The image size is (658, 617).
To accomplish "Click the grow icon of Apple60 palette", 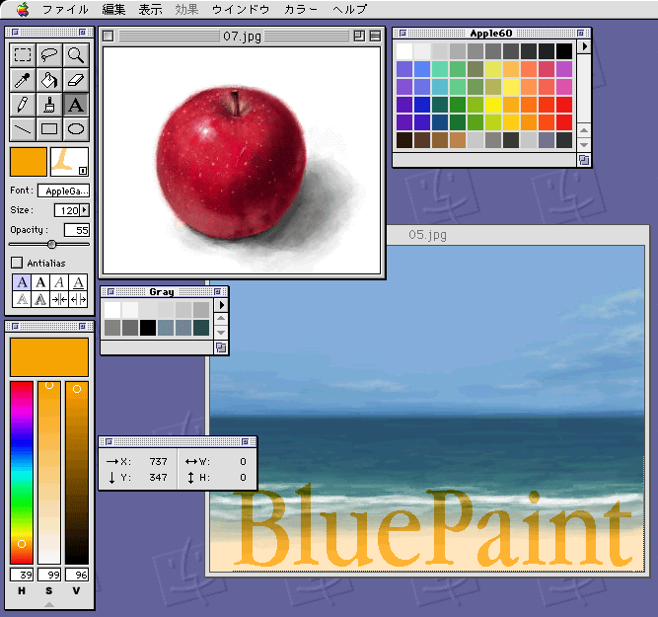I will pos(584,160).
